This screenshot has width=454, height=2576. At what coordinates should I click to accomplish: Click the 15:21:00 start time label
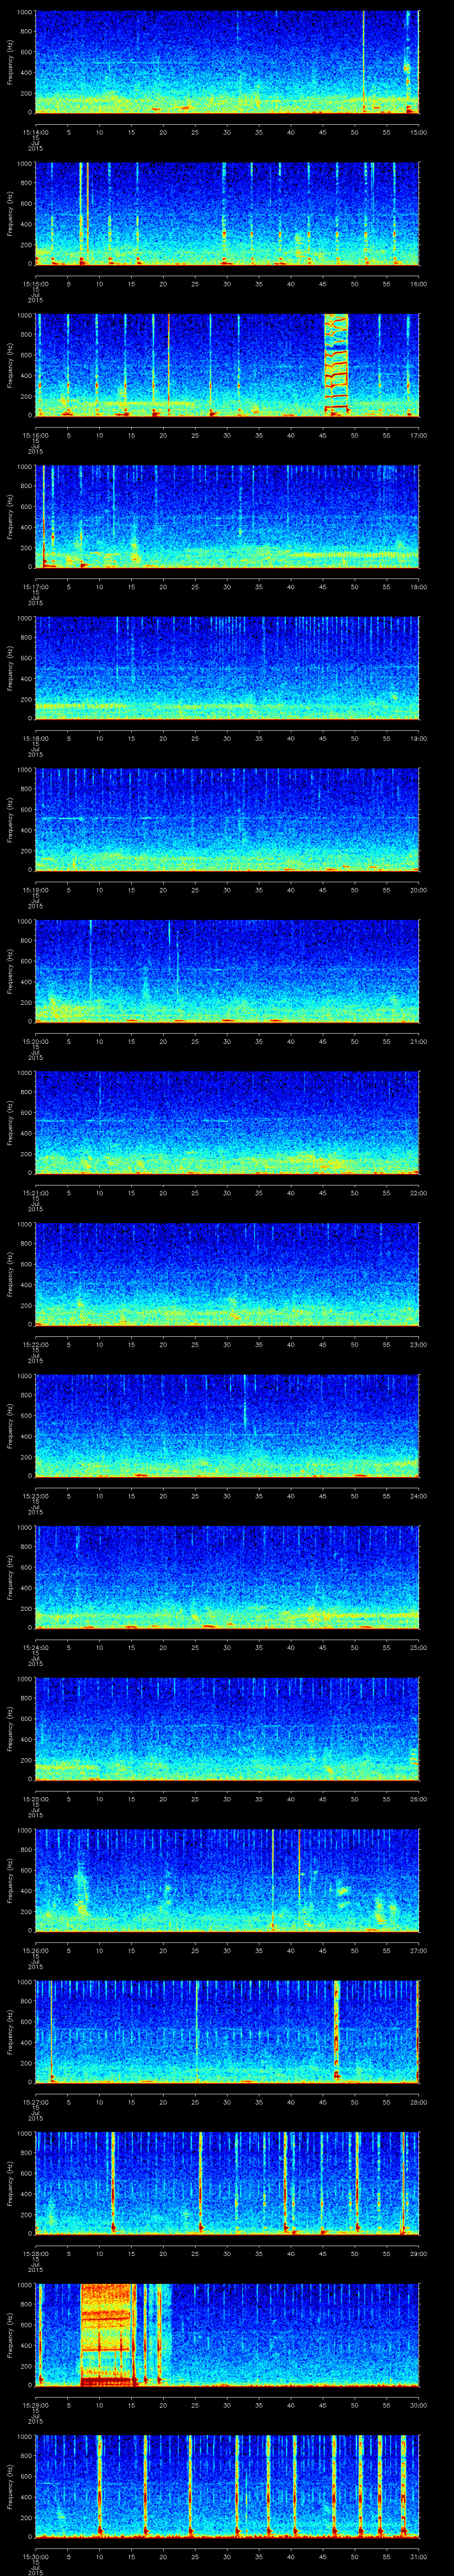(x=35, y=1193)
